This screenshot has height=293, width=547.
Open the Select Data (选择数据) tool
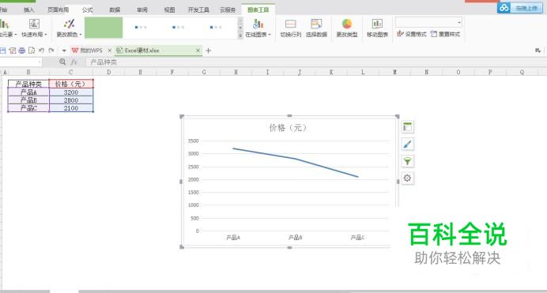point(316,28)
